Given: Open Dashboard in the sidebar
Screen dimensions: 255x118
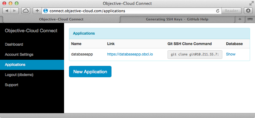Looking at the screenshot, I should click(14, 44).
